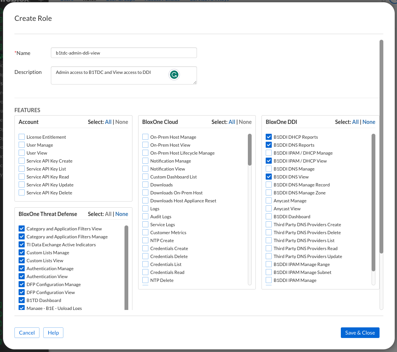The height and width of the screenshot is (352, 397).
Task: Check Service API Key Create
Action: point(22,161)
